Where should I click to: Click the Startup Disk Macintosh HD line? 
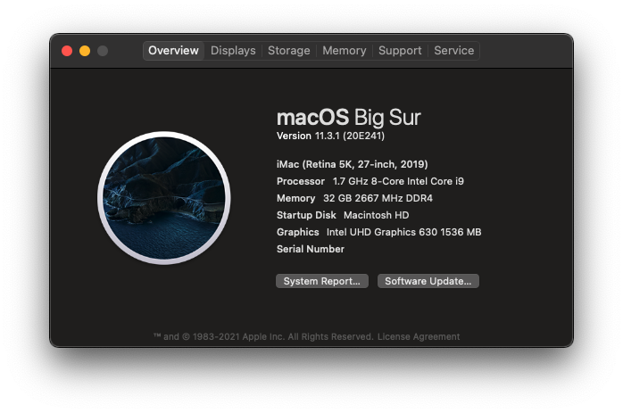tap(343, 215)
